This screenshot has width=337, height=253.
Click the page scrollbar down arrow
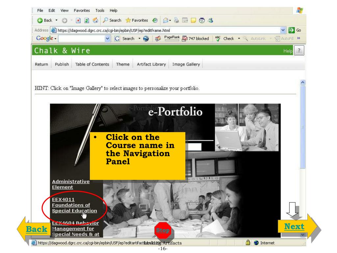303,235
